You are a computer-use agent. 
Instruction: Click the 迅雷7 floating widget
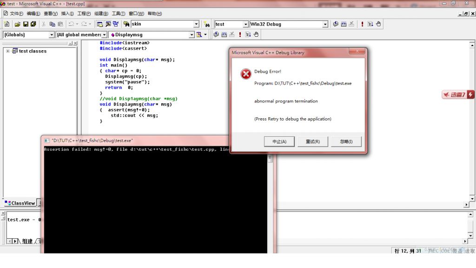point(457,95)
